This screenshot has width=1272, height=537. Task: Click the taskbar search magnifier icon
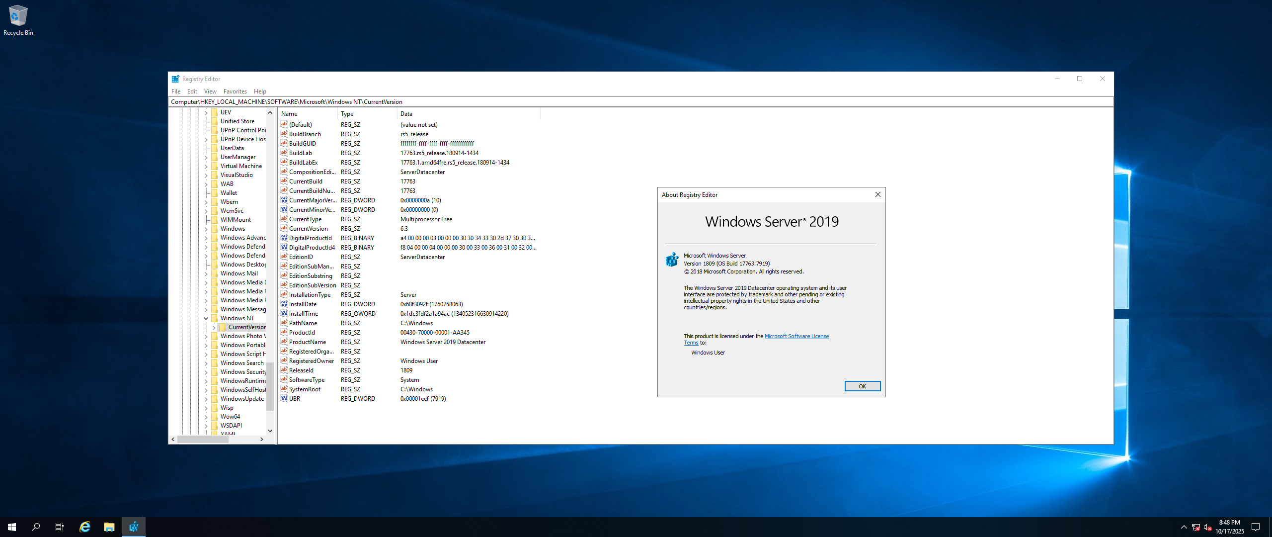click(x=36, y=527)
